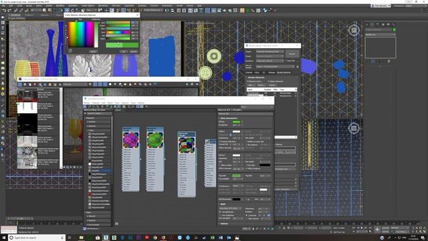Click the V-Ray frame buffer icon in history title
Screen dimensions: 428x241
[x=20, y=79]
